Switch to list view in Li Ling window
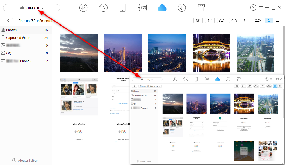Image resolution: width=285 pixels, height=165 pixels. point(280,86)
